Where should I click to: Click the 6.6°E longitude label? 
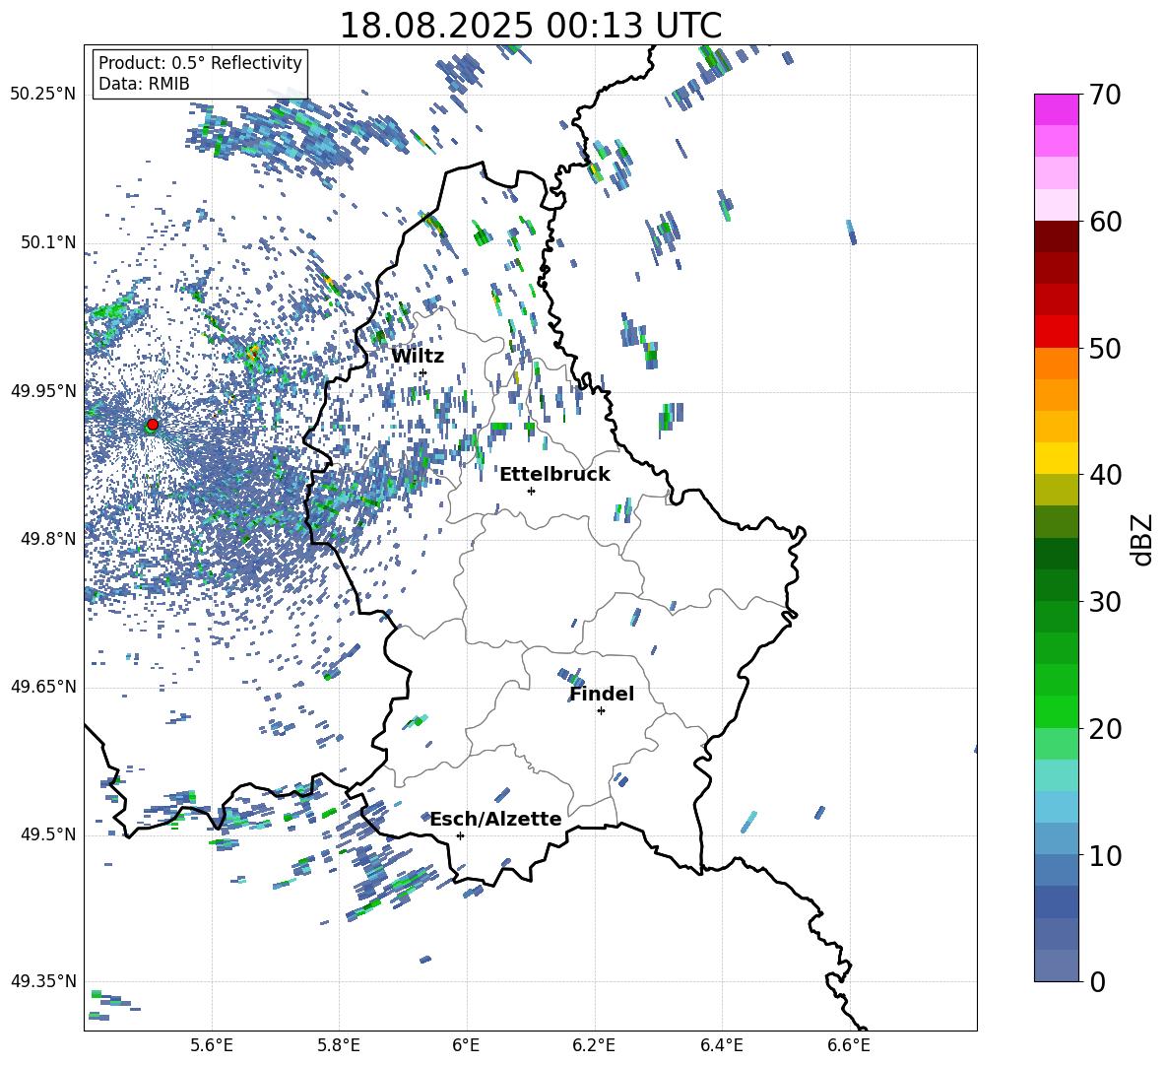pyautogui.click(x=849, y=1045)
